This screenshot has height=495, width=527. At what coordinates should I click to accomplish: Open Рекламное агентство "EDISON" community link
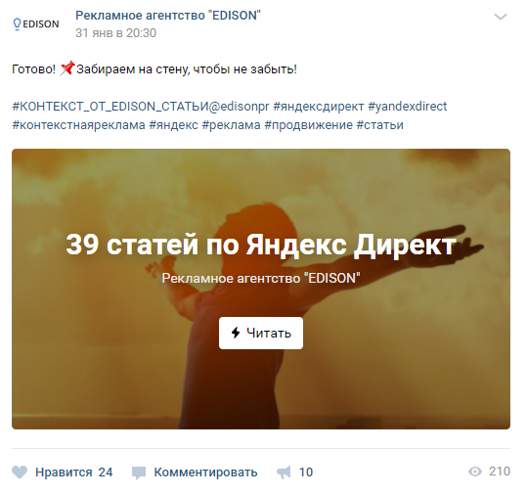click(x=168, y=16)
